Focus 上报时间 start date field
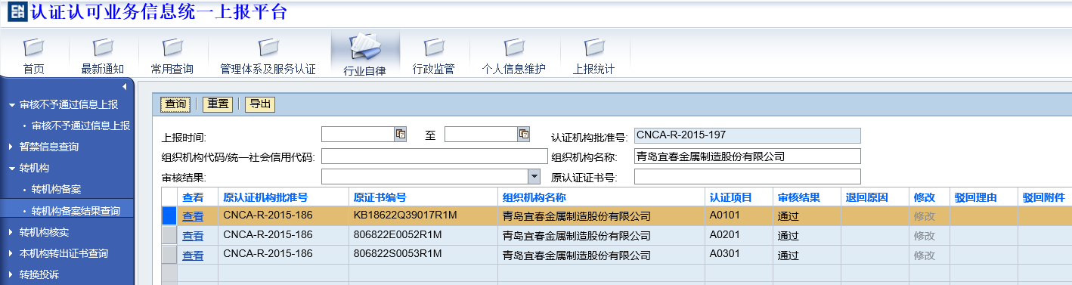 pyautogui.click(x=358, y=135)
